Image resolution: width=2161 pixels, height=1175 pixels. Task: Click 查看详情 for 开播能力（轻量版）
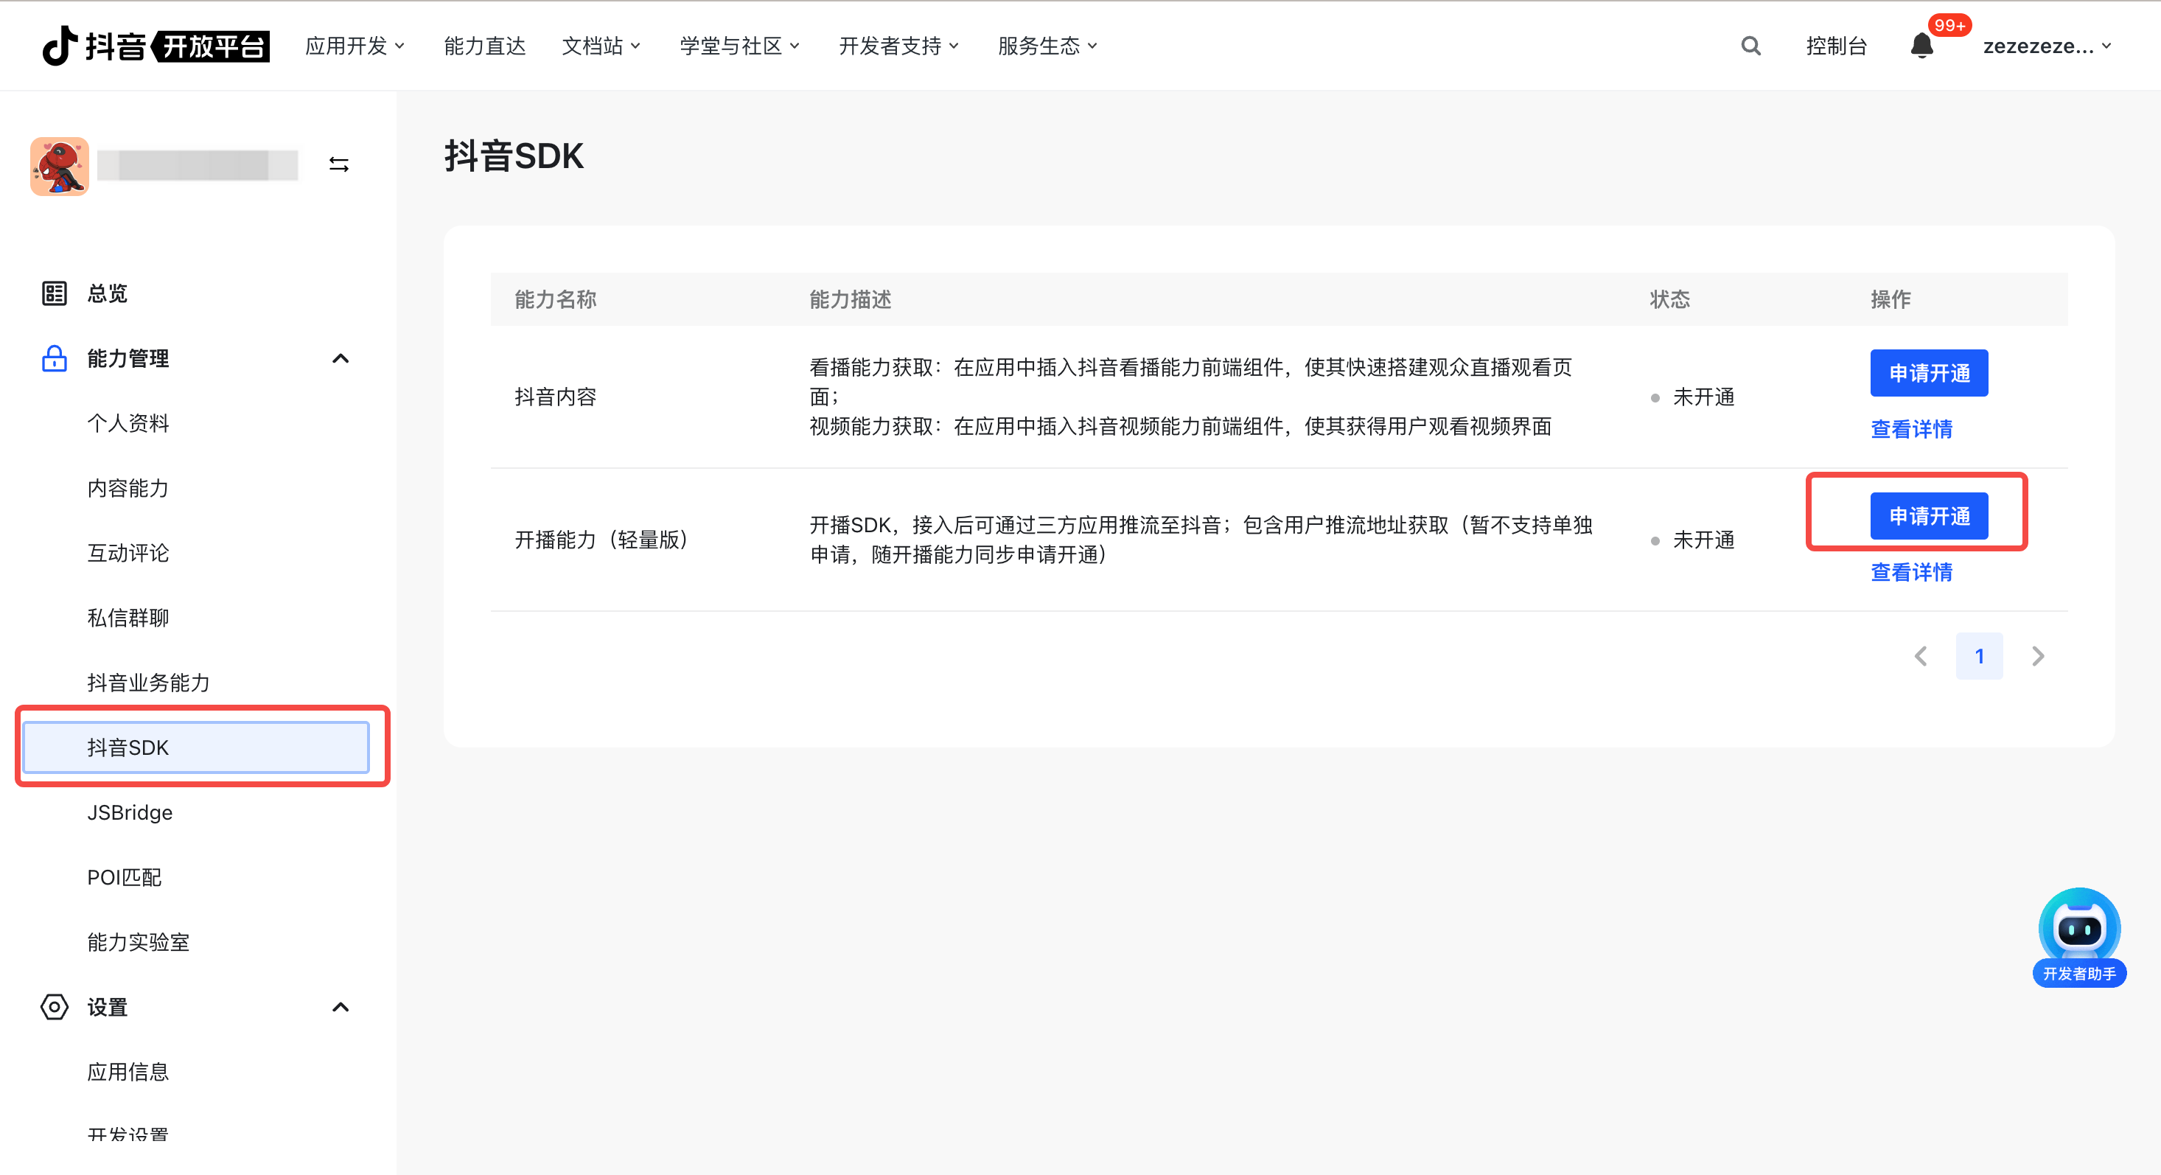(1911, 571)
